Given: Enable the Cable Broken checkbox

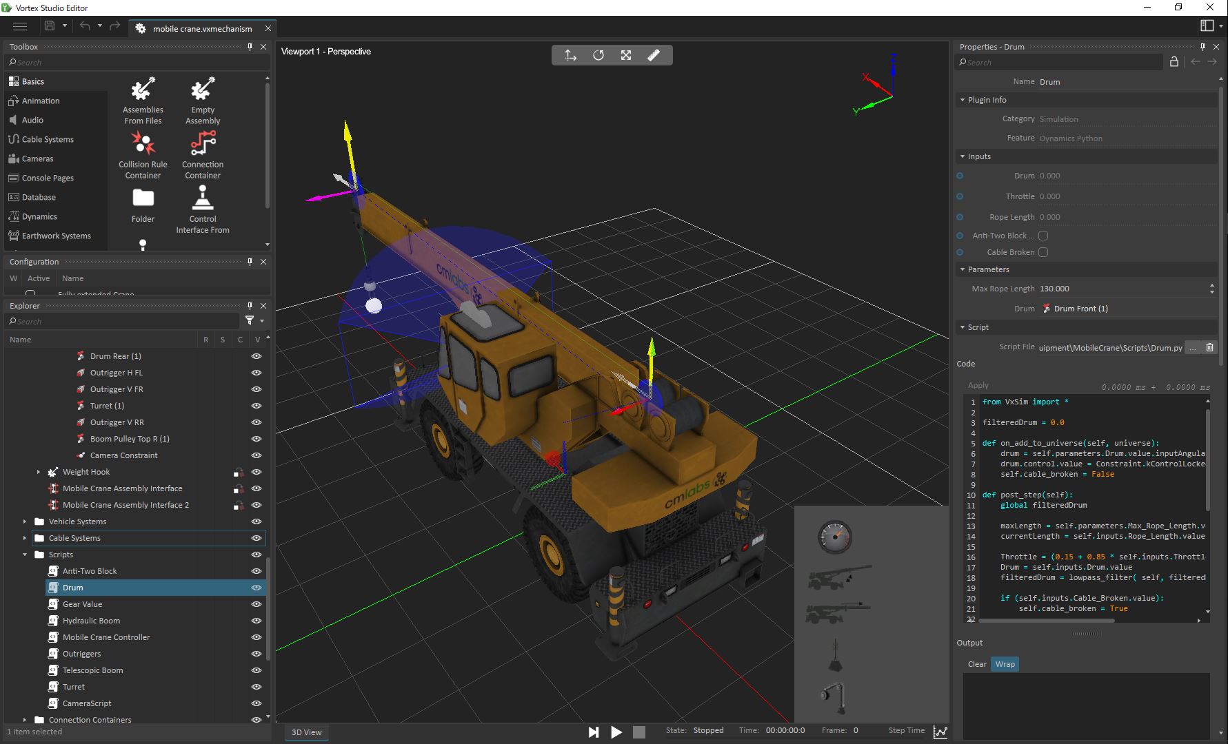Looking at the screenshot, I should pos(1043,252).
